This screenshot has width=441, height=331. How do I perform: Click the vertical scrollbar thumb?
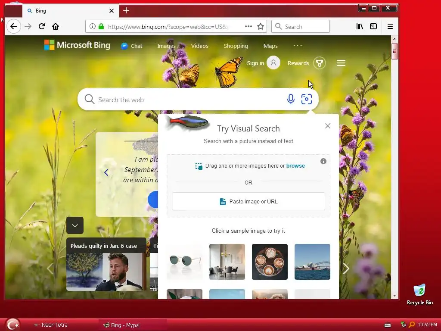tap(394, 51)
